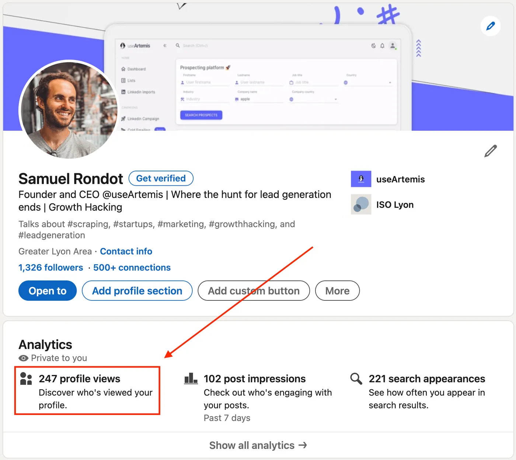Open the ISO Lyon school logo
Screen dimensions: 516x460
tap(361, 205)
